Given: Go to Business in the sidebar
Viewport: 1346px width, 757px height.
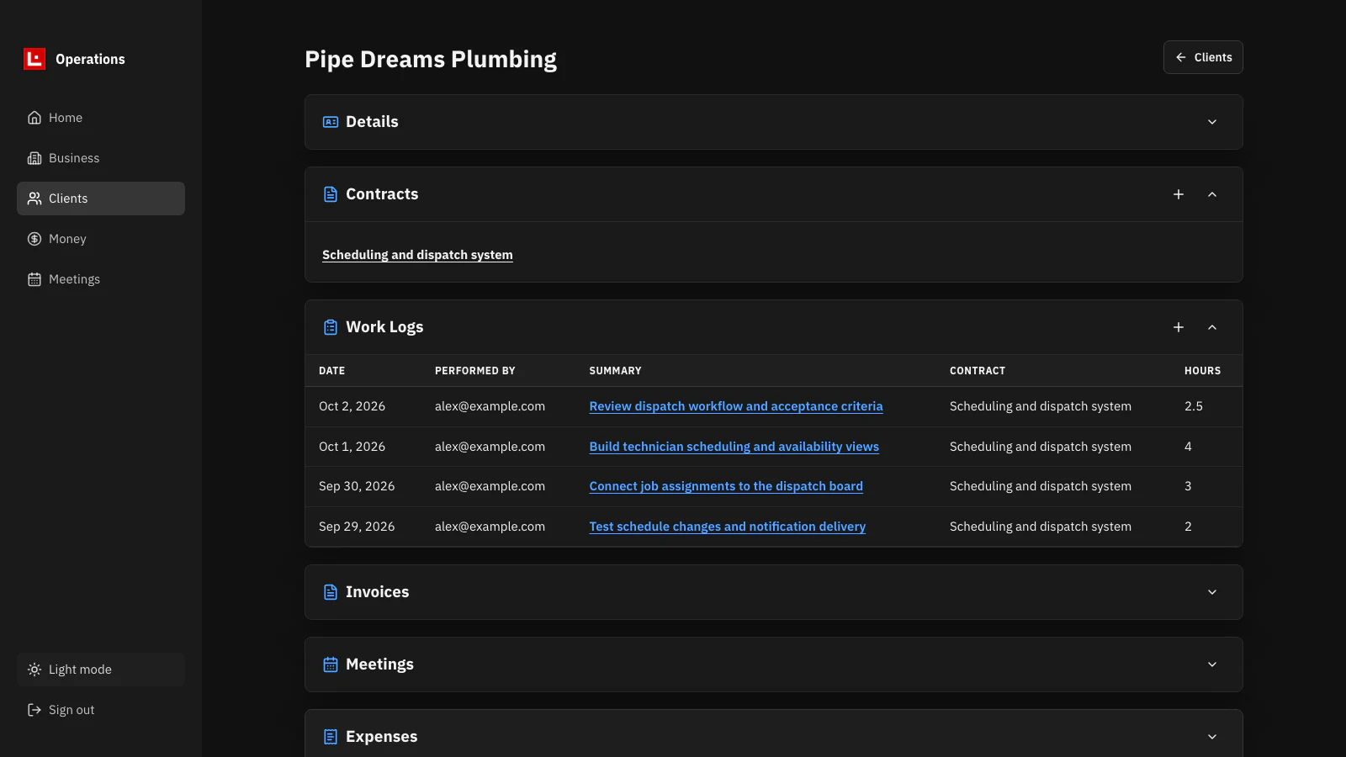Looking at the screenshot, I should [101, 158].
